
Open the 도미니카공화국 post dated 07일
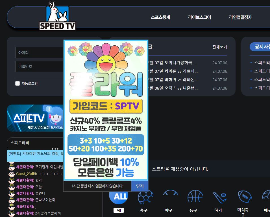(172, 63)
